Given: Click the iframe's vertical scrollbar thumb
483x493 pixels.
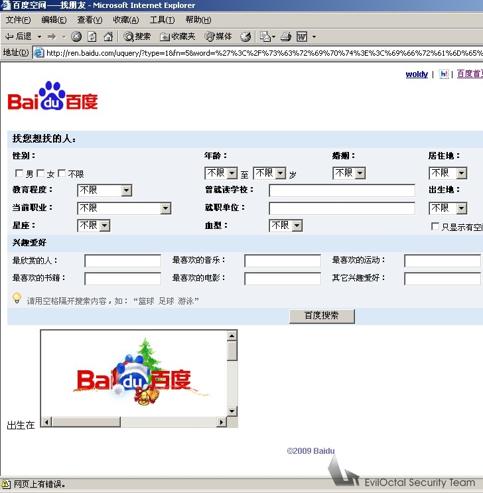Looking at the screenshot, I should (x=232, y=351).
